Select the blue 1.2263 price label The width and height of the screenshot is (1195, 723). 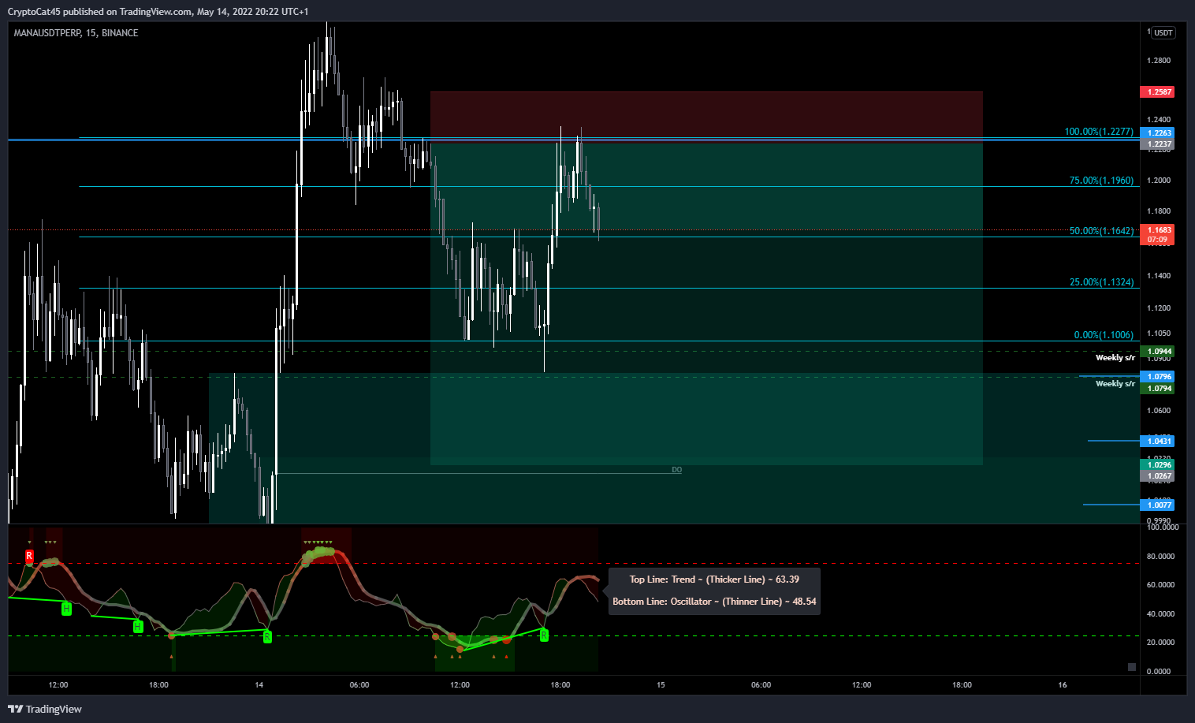click(1157, 133)
